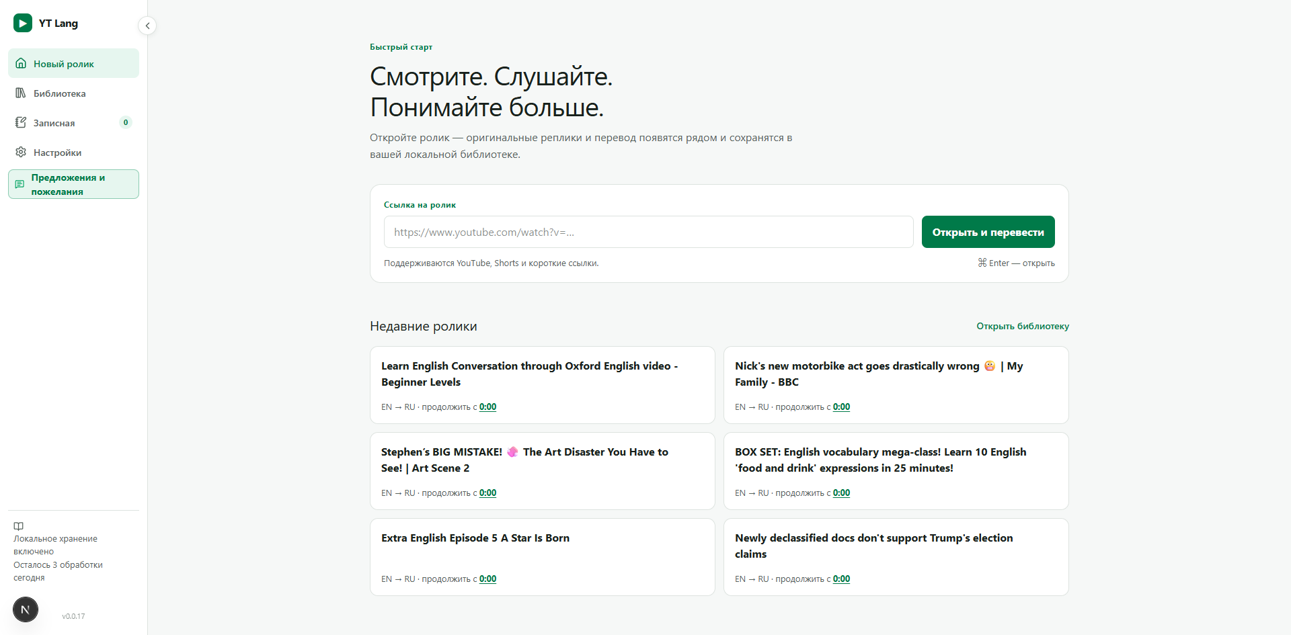Collapse the sidebar with the chevron button
The image size is (1291, 635).
147,26
